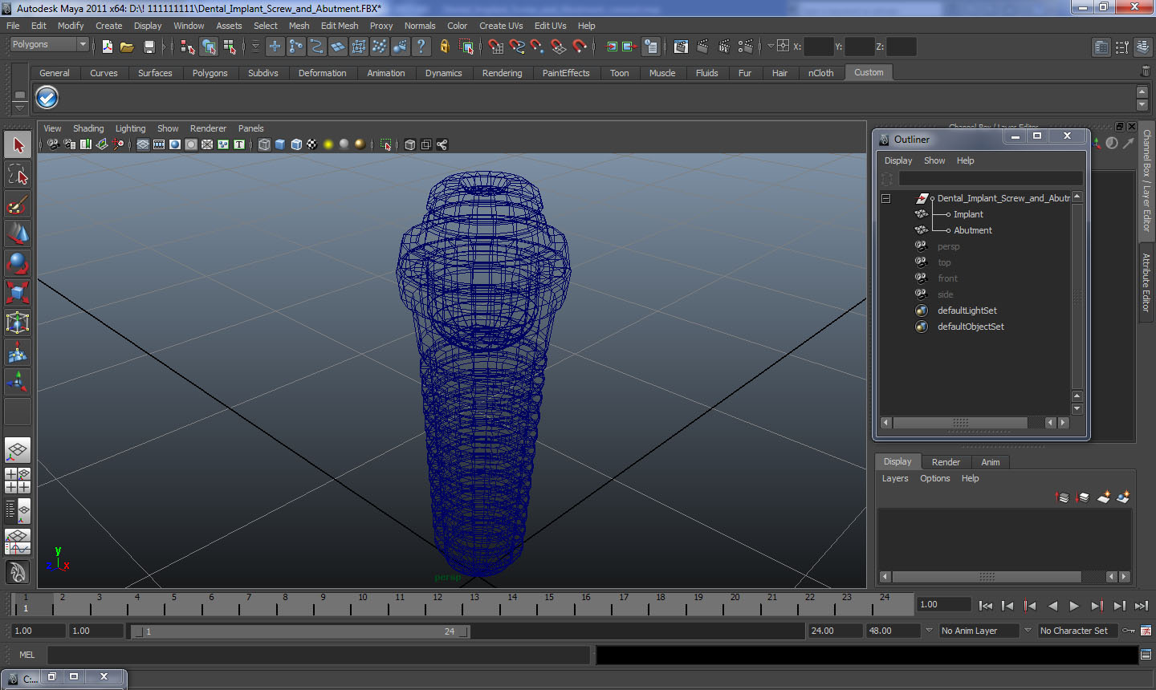Pick the Paint Selection tool

18,205
